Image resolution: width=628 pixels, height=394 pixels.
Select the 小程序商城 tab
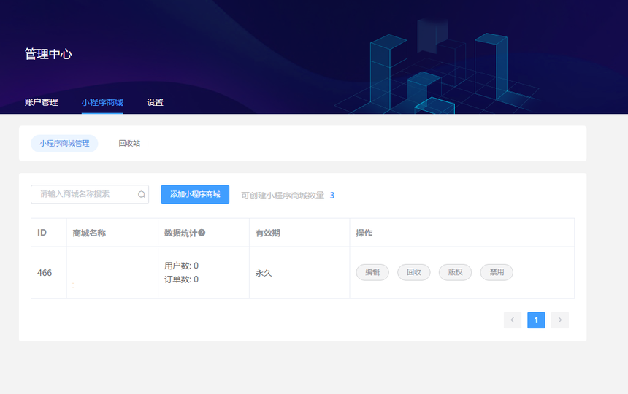[102, 102]
